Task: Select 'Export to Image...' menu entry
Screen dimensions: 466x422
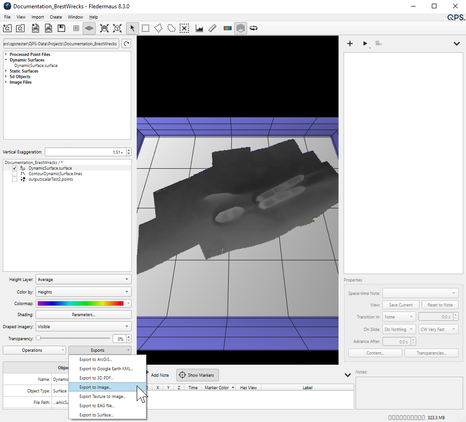Action: pyautogui.click(x=96, y=387)
